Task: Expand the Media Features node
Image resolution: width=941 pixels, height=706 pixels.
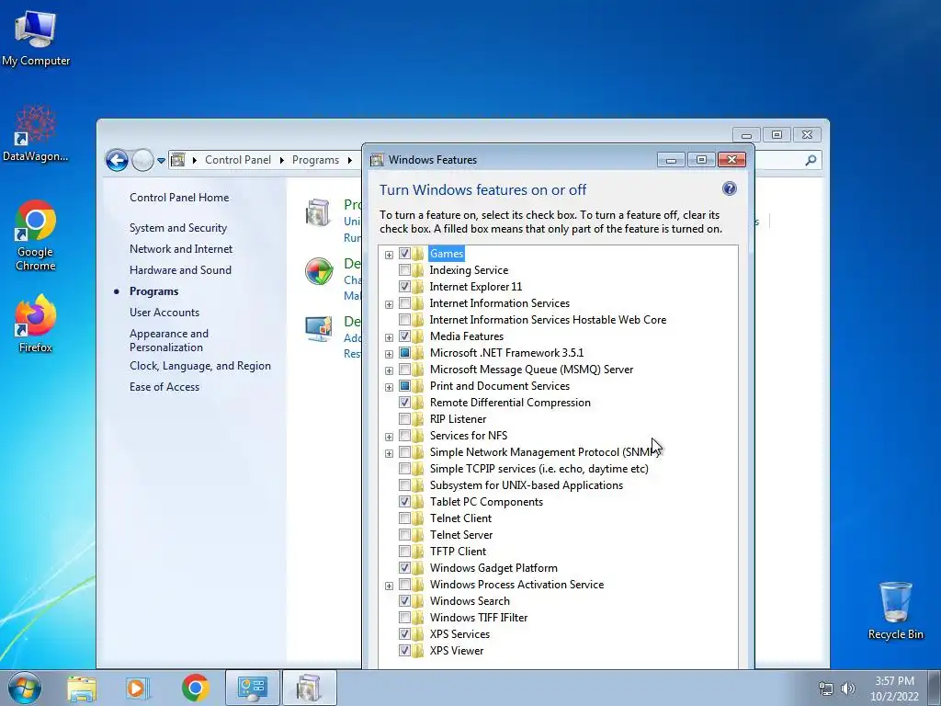Action: 389,337
